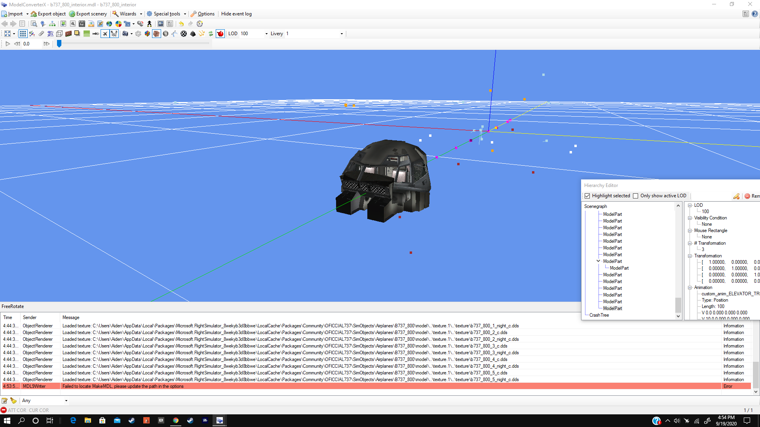Click the animation play button
The image size is (760, 427).
8,44
